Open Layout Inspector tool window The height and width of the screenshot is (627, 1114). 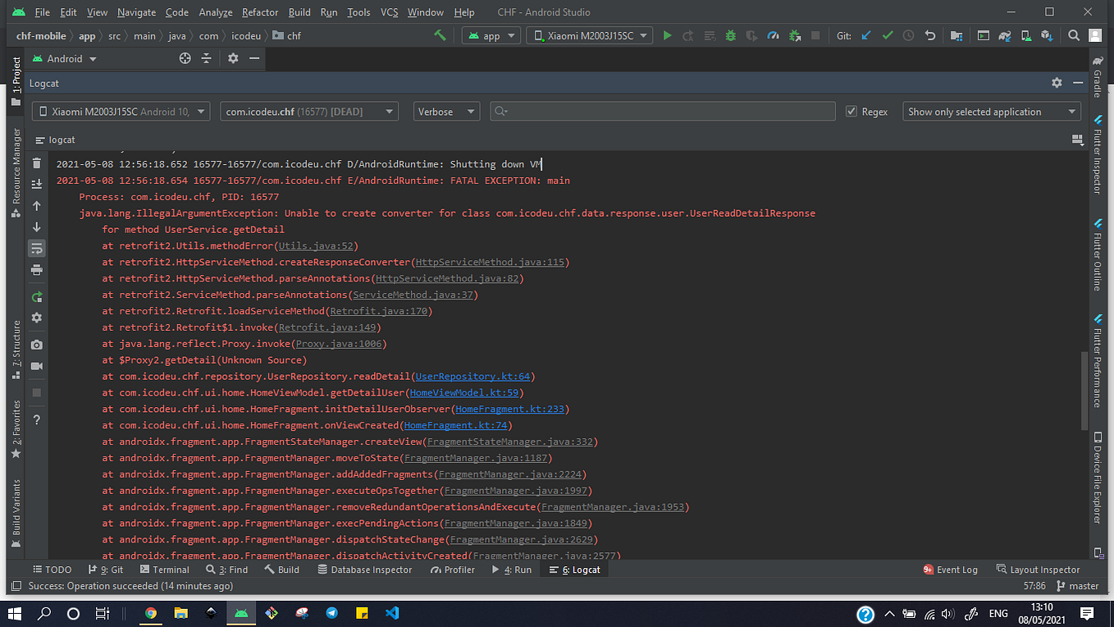1038,570
